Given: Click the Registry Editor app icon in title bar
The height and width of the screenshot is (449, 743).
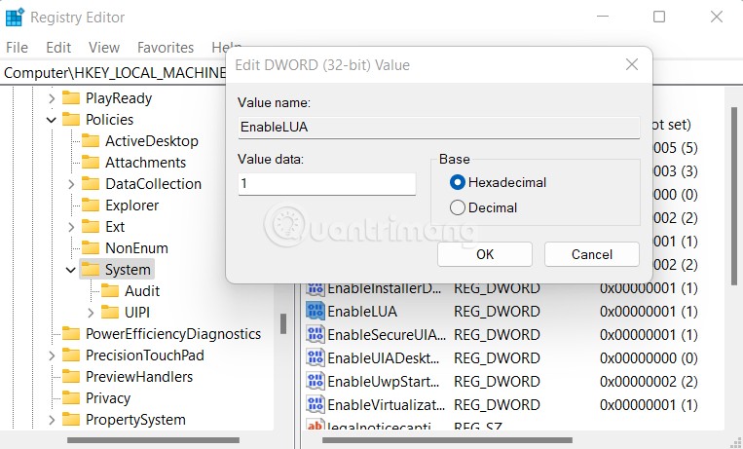Looking at the screenshot, I should 15,18.
